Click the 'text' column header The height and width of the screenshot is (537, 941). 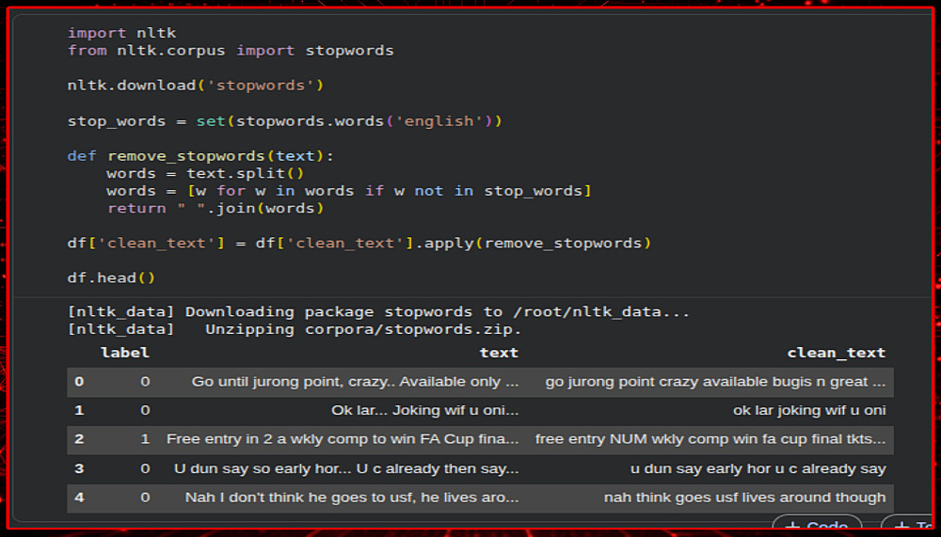click(499, 353)
